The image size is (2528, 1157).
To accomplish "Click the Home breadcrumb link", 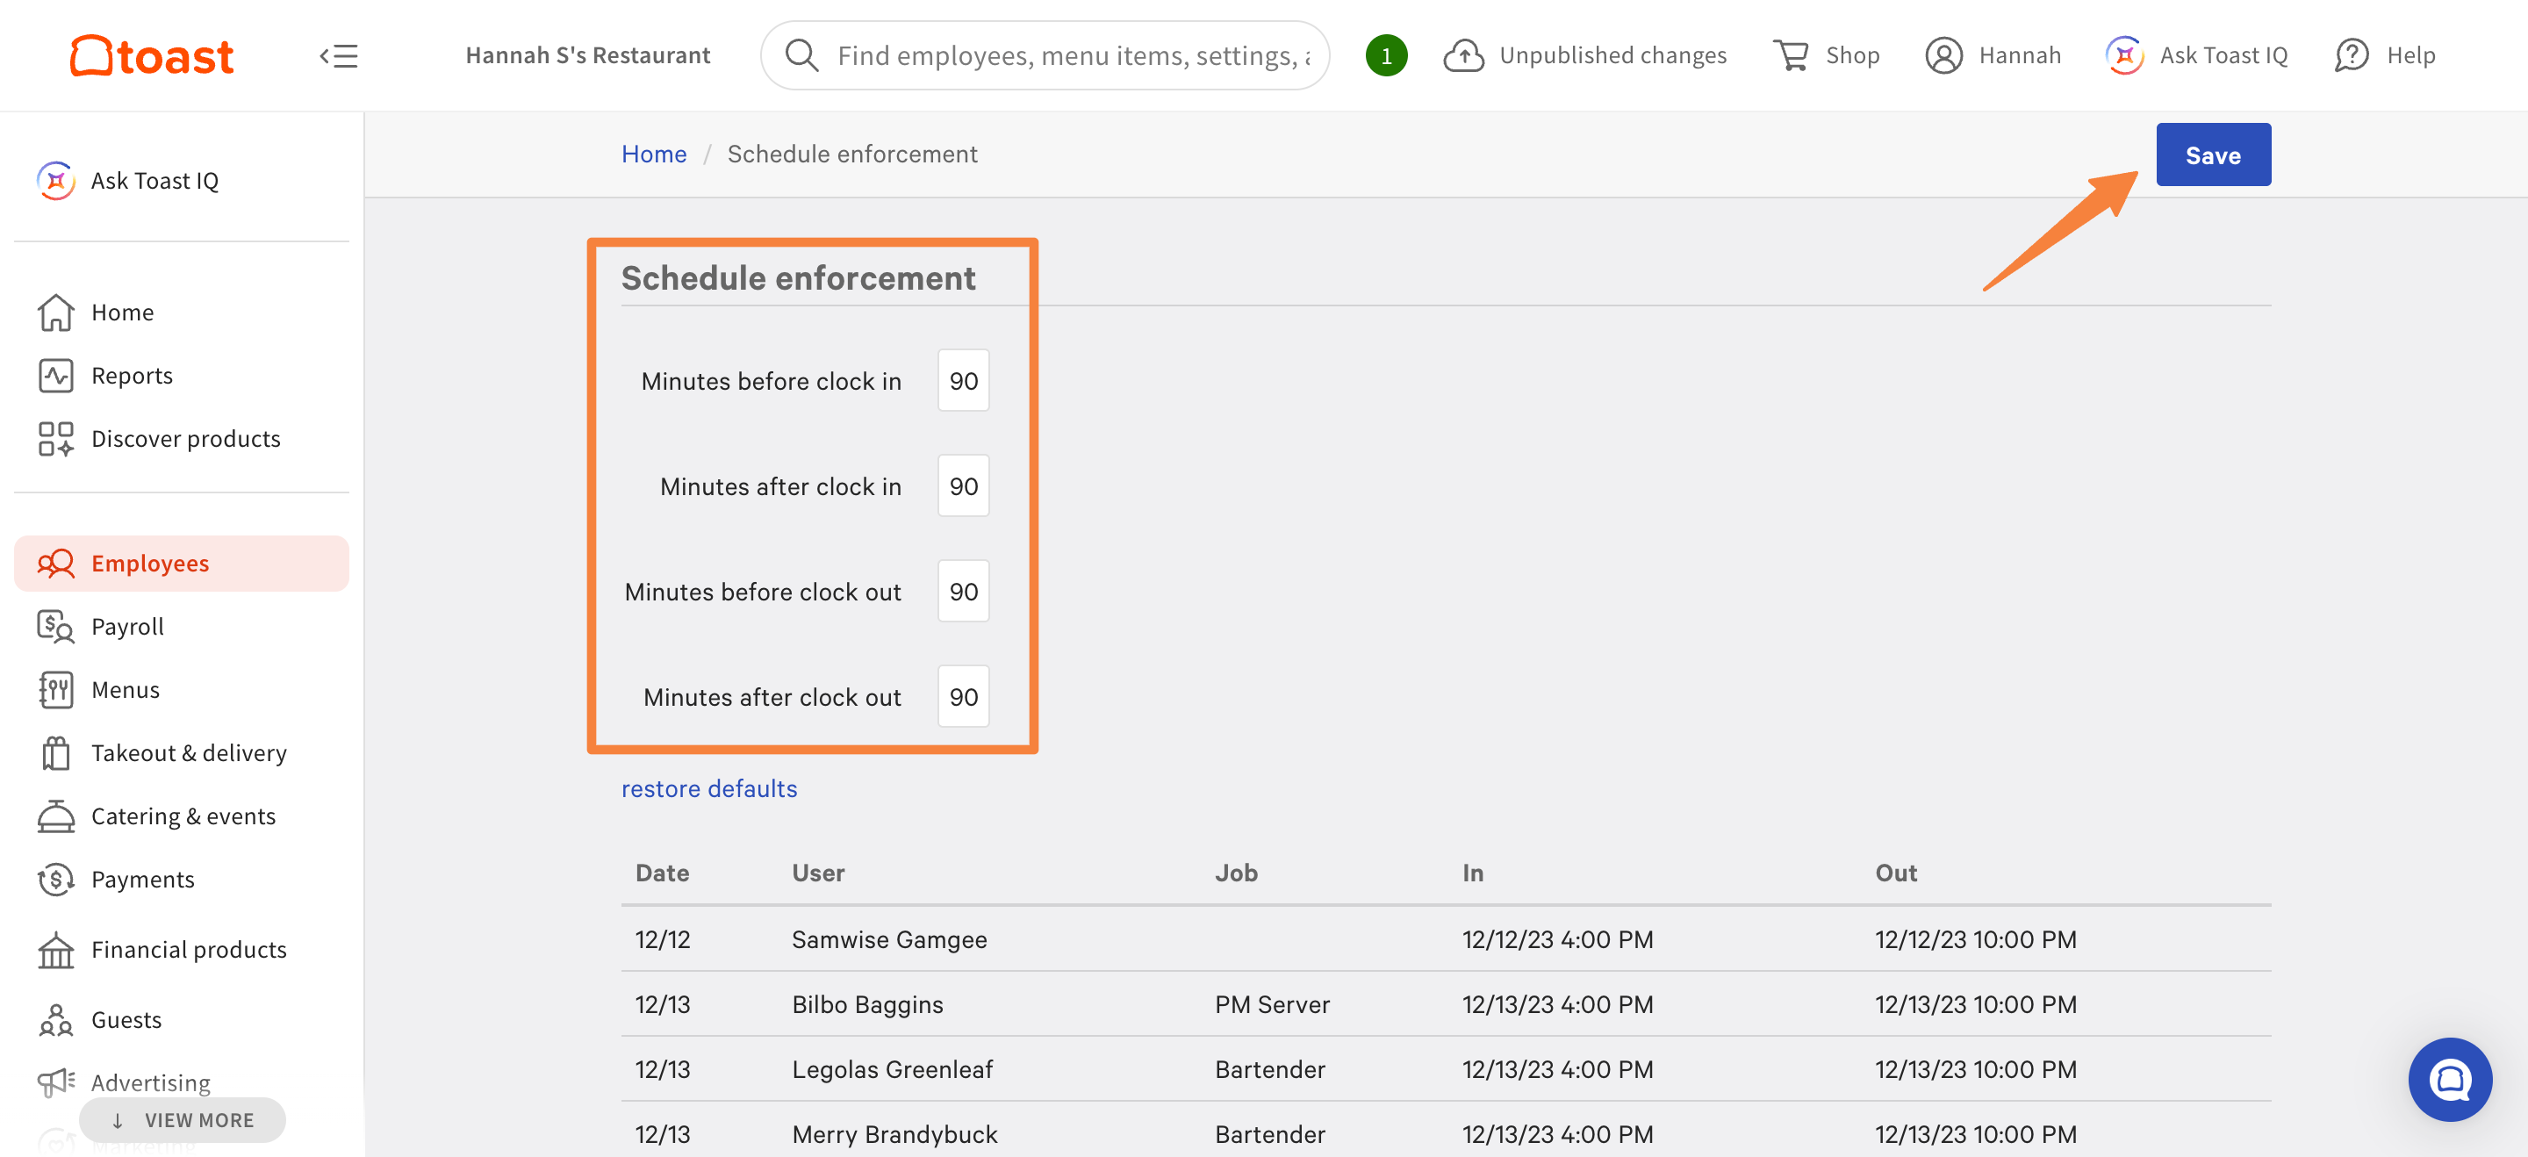I will tap(654, 155).
